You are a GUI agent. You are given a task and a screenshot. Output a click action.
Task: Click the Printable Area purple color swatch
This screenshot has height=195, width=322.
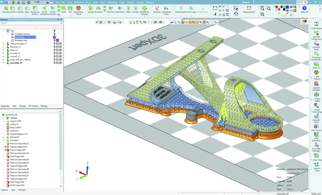pyautogui.click(x=57, y=40)
